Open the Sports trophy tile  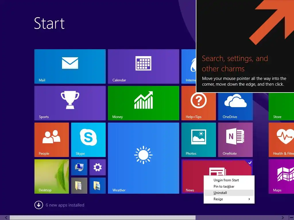[70, 103]
